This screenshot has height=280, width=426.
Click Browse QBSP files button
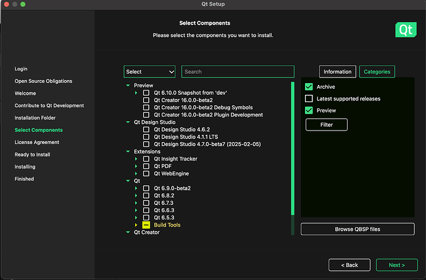click(x=357, y=229)
